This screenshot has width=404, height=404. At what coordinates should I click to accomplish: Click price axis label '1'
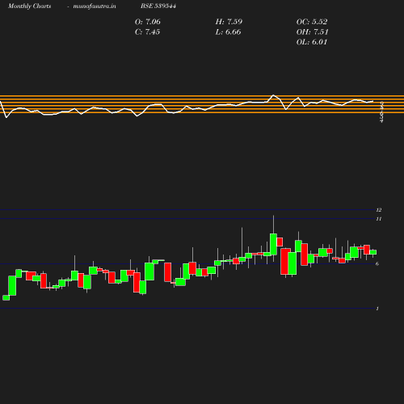click(x=377, y=309)
